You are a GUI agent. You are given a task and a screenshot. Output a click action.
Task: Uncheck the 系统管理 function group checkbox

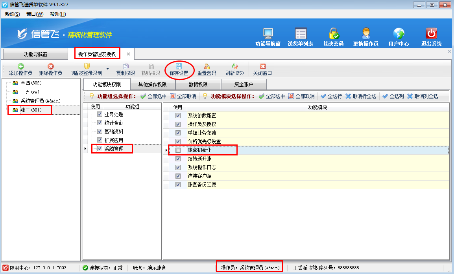click(100, 149)
